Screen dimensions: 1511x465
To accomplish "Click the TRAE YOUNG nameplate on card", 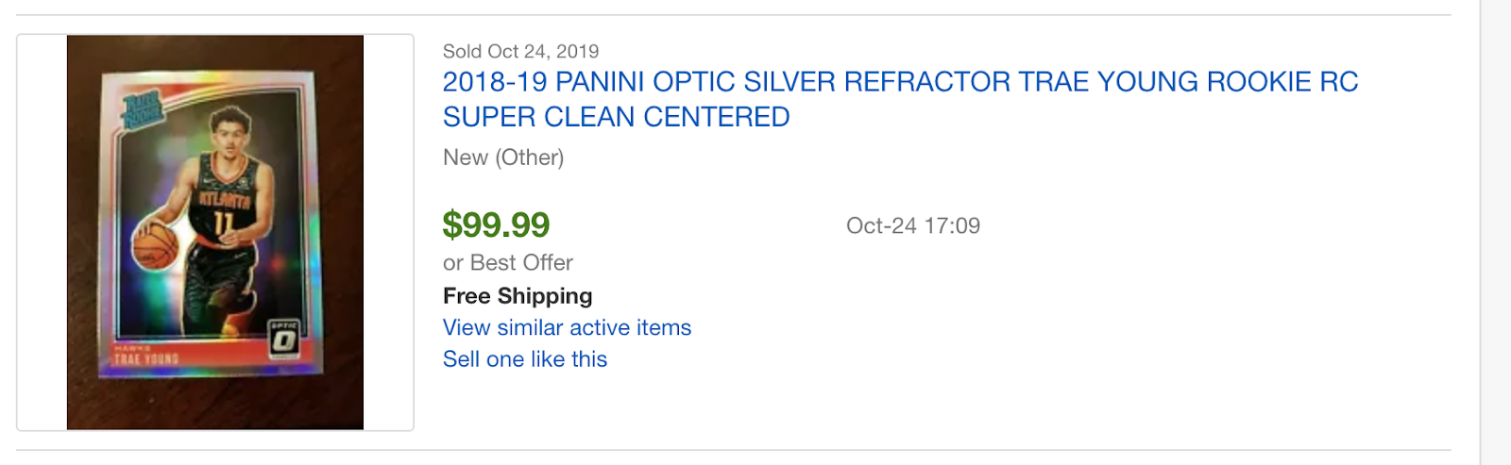I will tap(146, 359).
